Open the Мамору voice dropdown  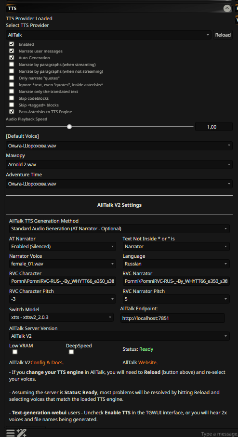tap(119, 165)
